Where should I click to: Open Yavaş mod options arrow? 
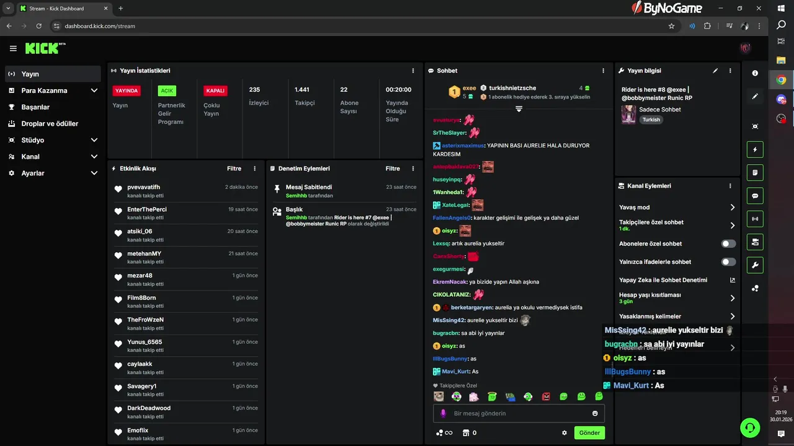733,208
